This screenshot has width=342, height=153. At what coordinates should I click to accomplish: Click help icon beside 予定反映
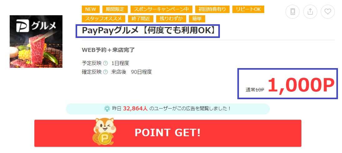pos(105,63)
